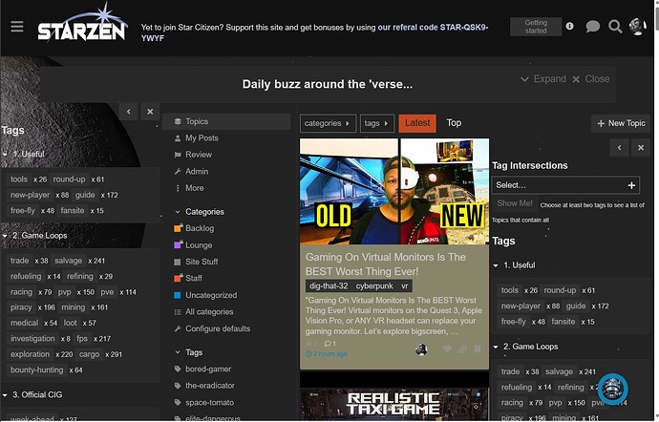Select the new-player tag in right sidebar
The height and width of the screenshot is (422, 659).
(521, 306)
